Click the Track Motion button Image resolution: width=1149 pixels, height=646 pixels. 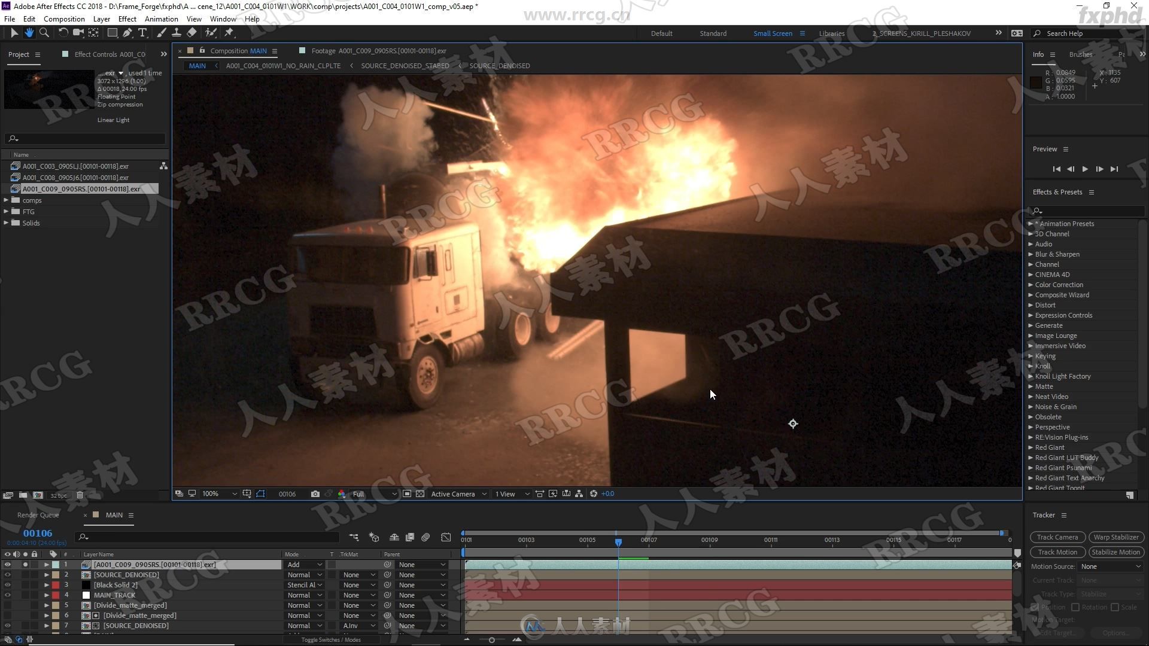[1057, 552]
